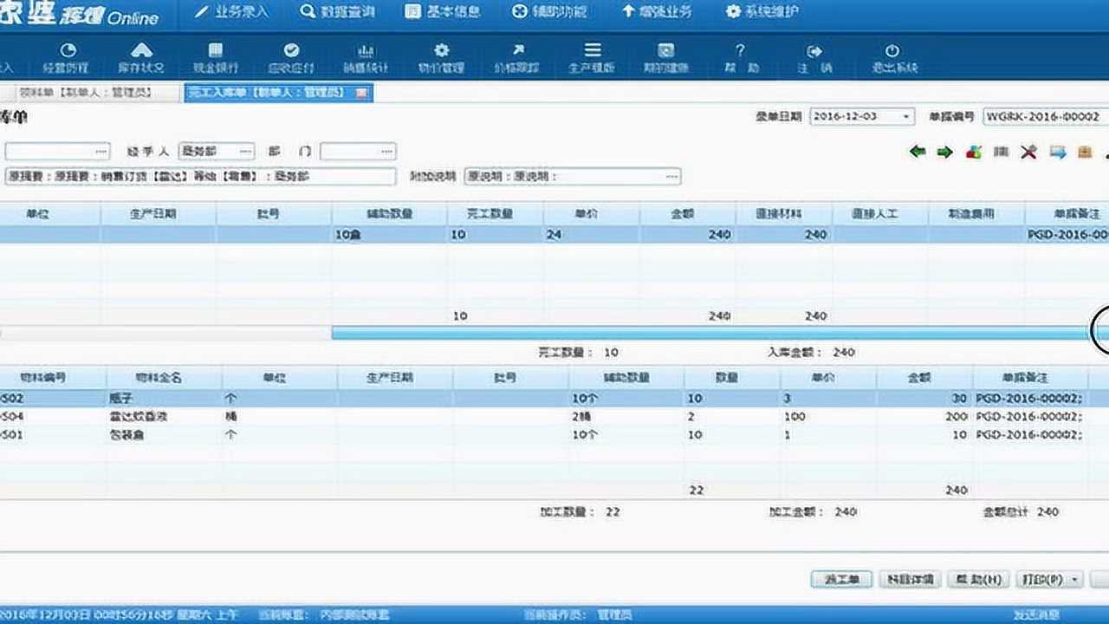Go to next document green right arrow
Image resolution: width=1109 pixels, height=624 pixels.
point(945,152)
